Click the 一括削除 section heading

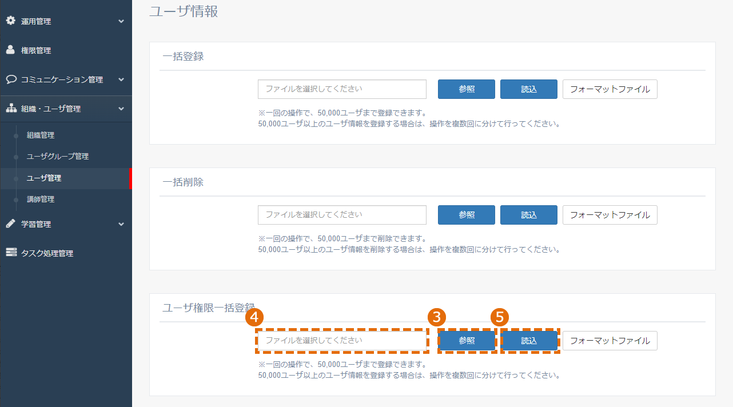[183, 182]
